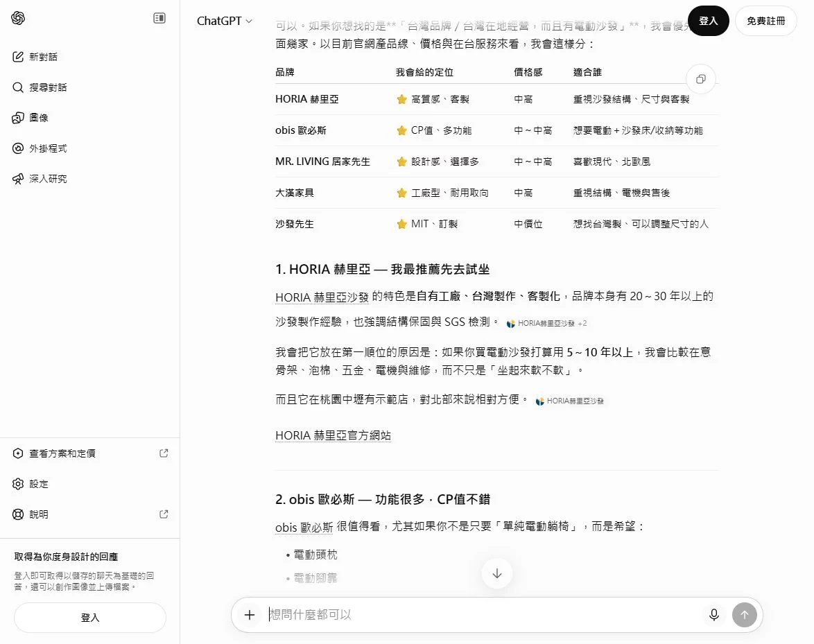
Task: Click the 我會給的定位 column header
Action: [x=424, y=72]
